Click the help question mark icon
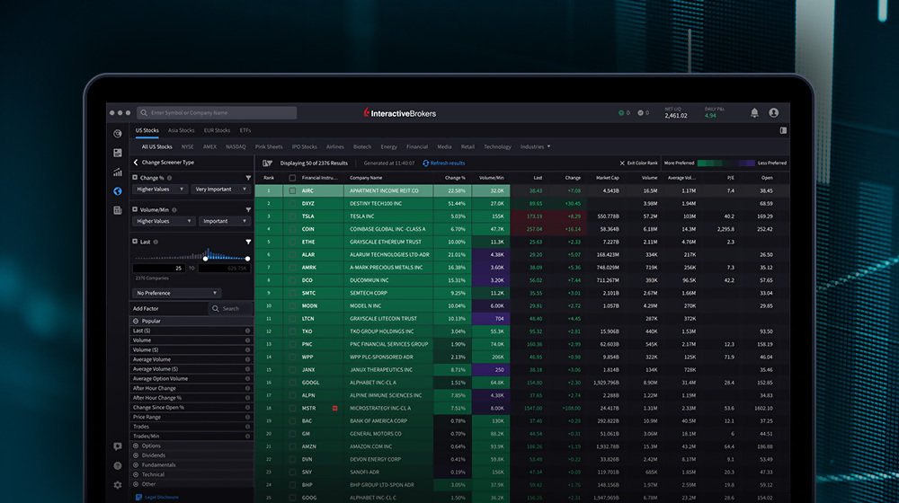 [x=118, y=466]
